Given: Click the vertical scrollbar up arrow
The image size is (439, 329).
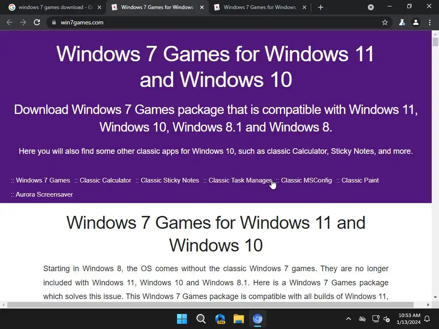Looking at the screenshot, I should 435,34.
